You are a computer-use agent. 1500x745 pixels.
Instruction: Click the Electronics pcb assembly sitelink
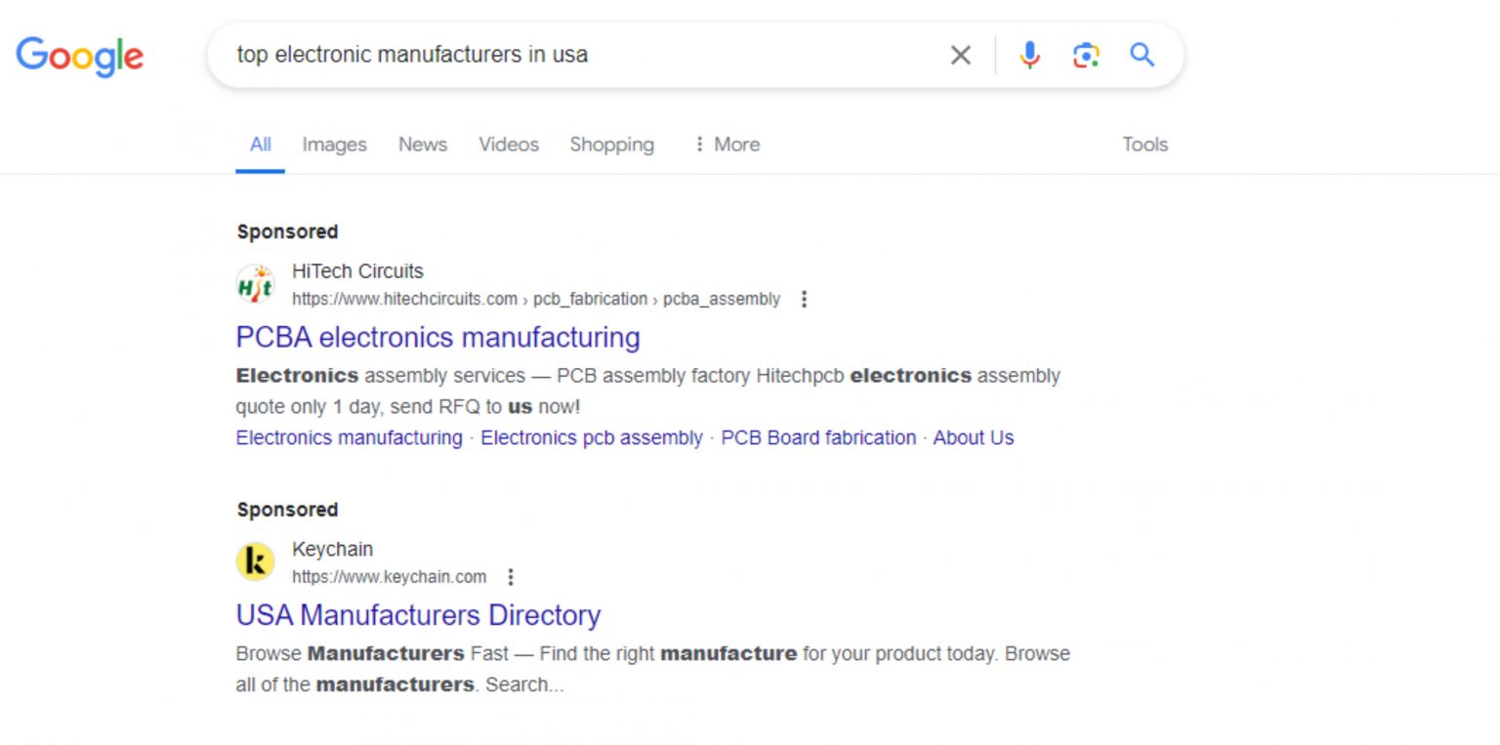click(x=592, y=437)
